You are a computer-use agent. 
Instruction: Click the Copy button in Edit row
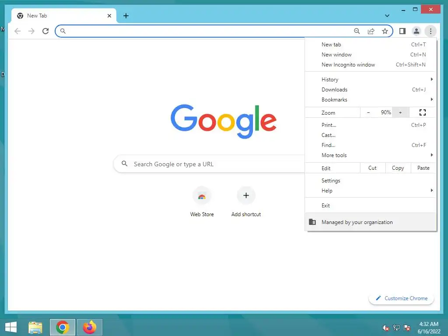(398, 168)
